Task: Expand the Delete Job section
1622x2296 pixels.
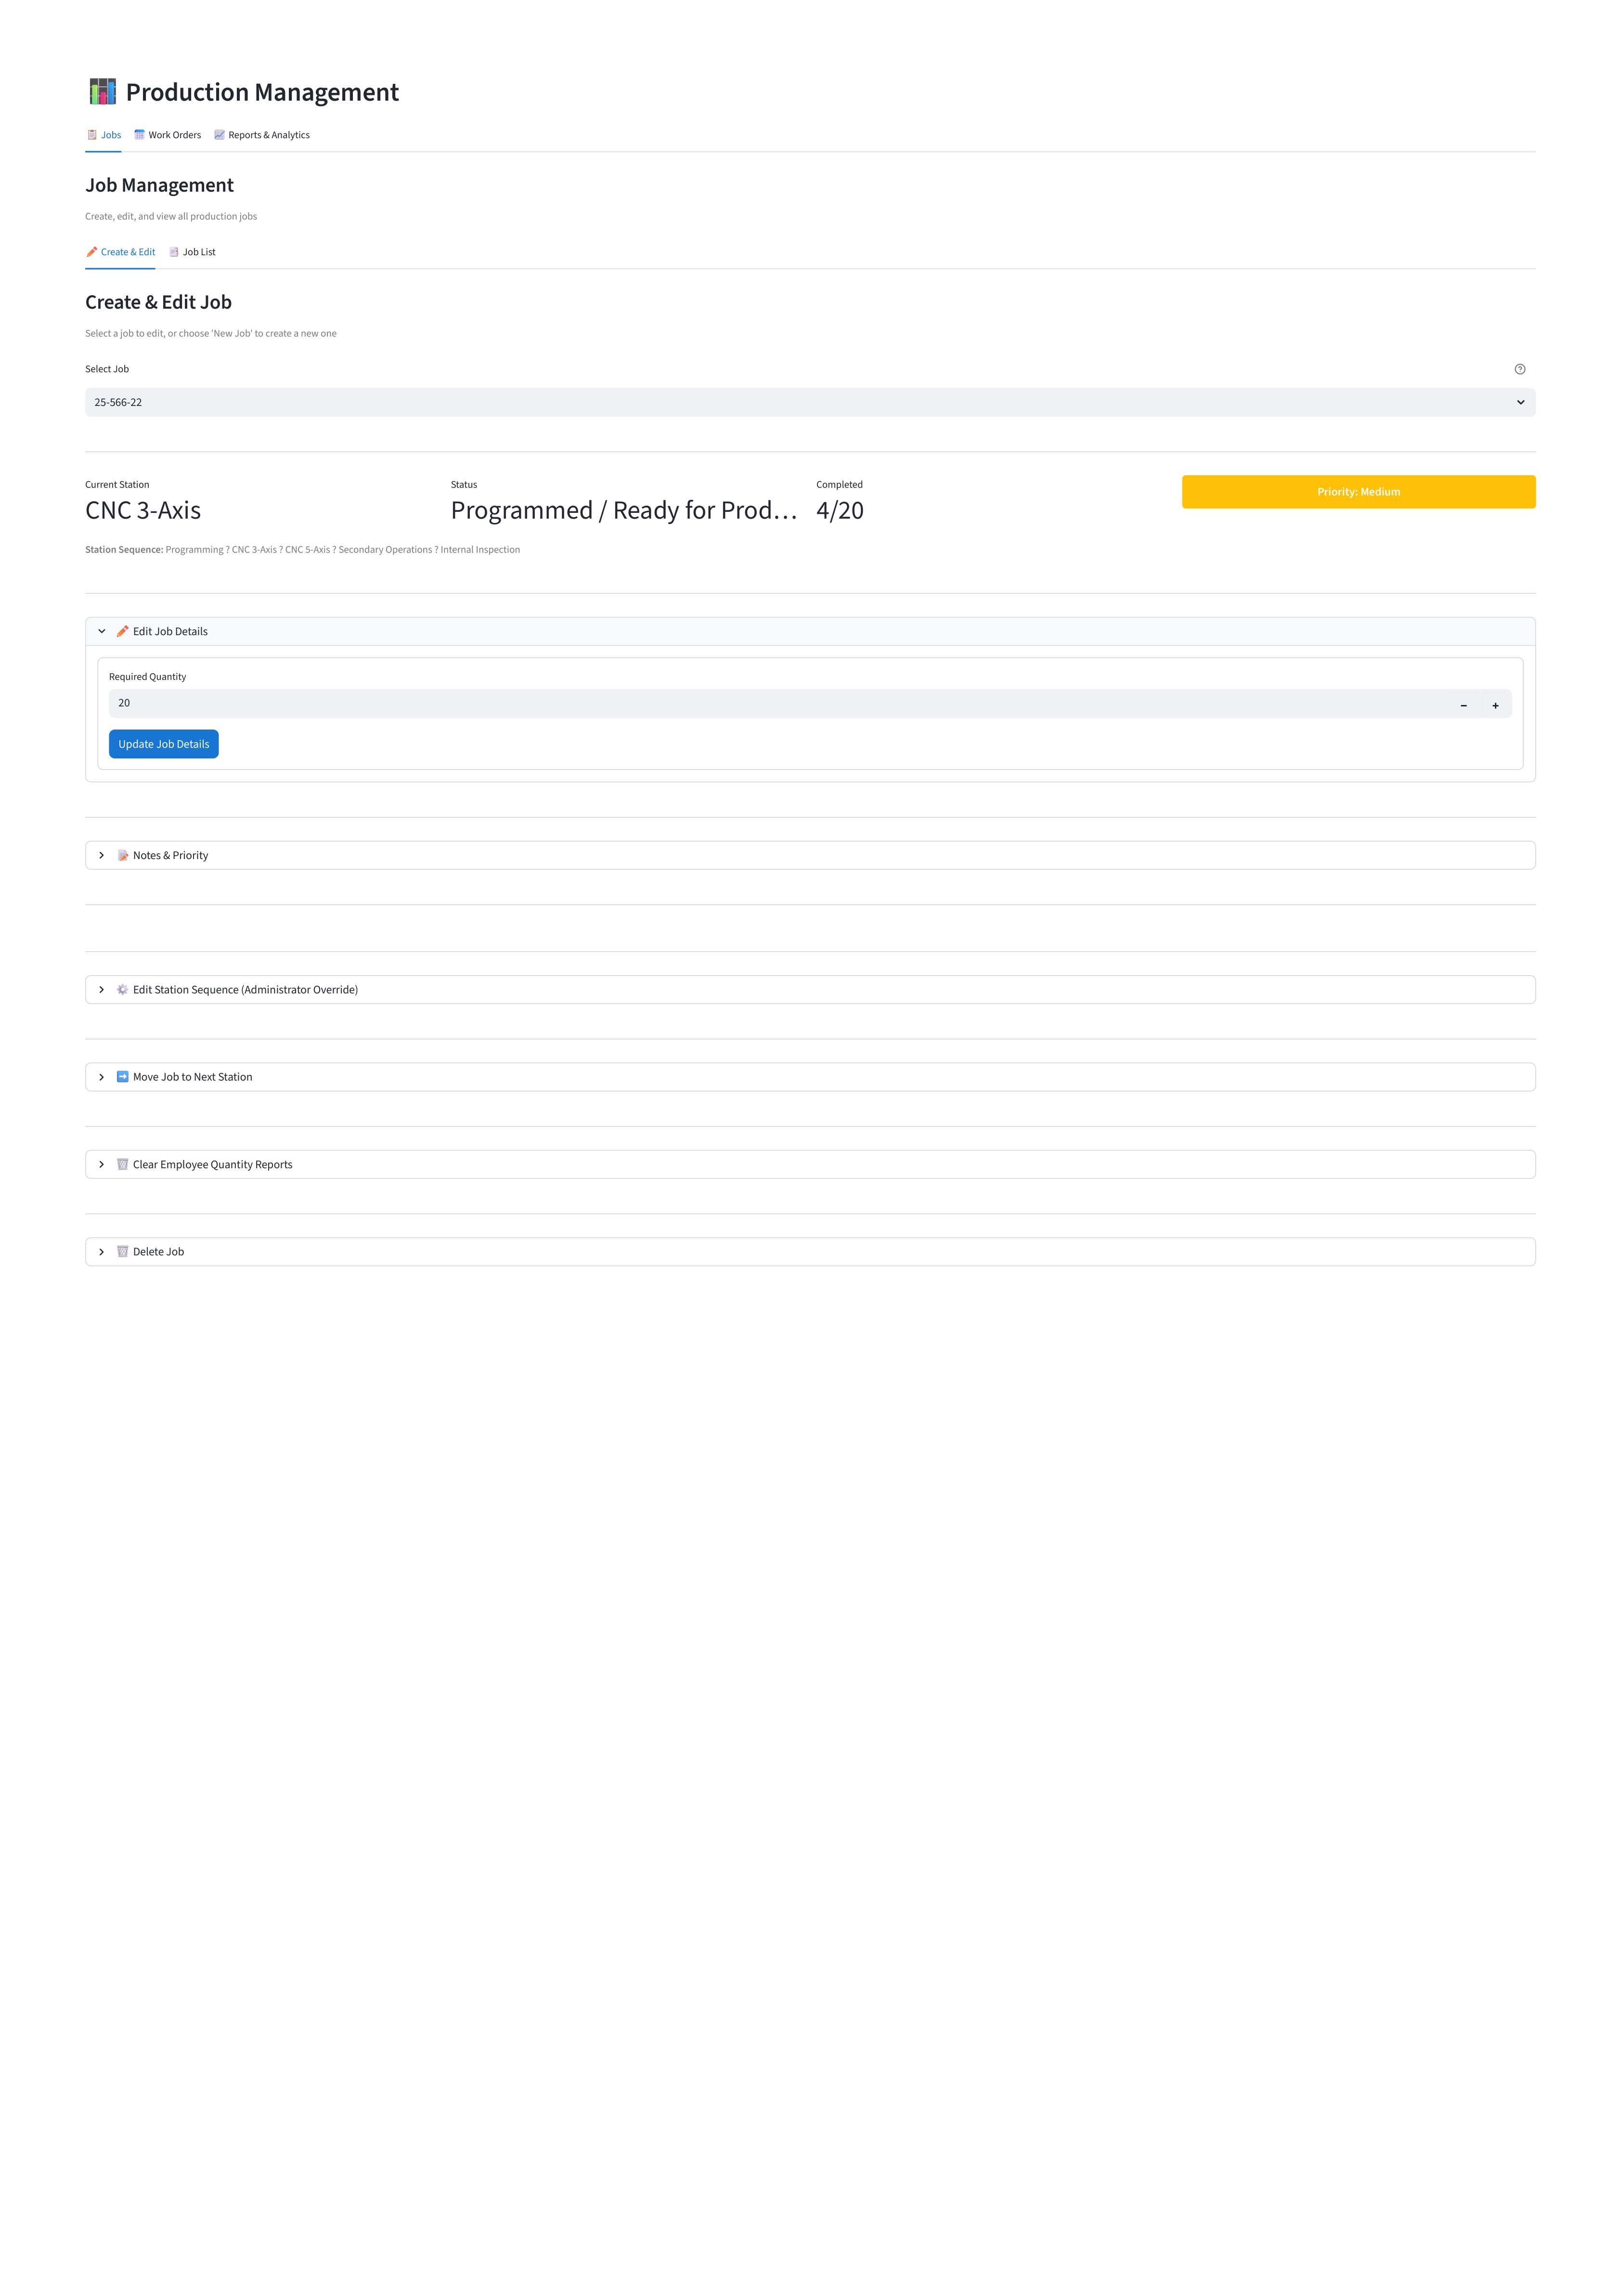Action: (810, 1251)
